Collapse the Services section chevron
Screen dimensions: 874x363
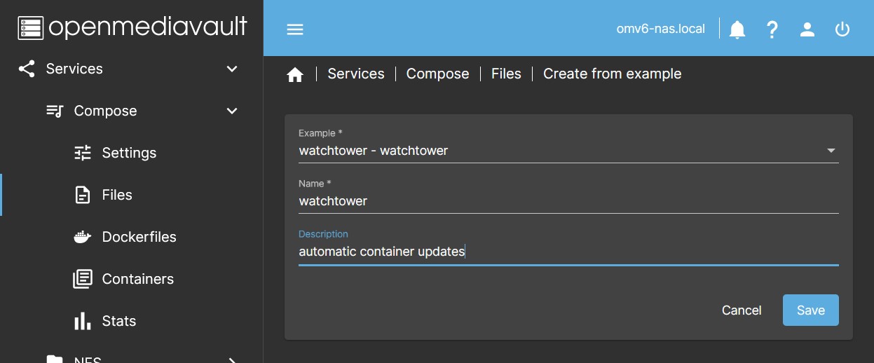tap(232, 69)
